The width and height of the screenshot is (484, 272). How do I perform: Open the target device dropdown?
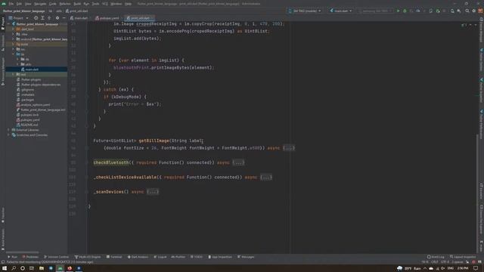[x=305, y=11]
